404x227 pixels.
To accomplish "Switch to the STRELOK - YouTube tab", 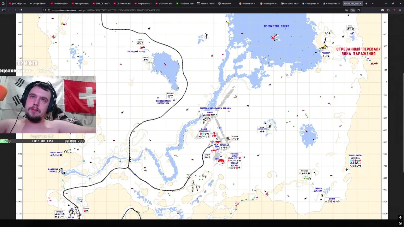I will tap(101, 3).
